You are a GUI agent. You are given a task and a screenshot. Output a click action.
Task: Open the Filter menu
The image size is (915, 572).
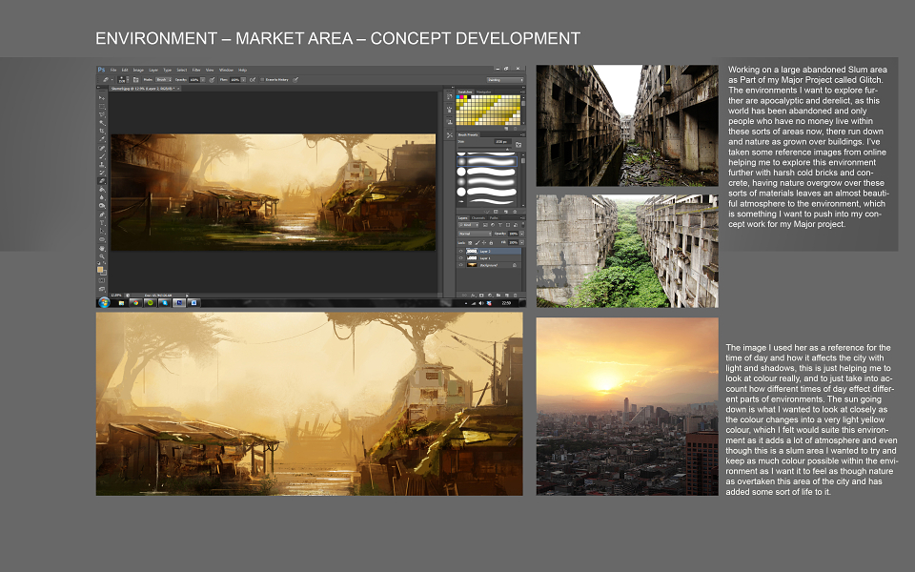(196, 70)
